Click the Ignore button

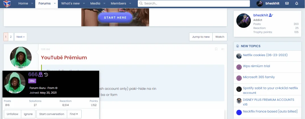pos(28,114)
